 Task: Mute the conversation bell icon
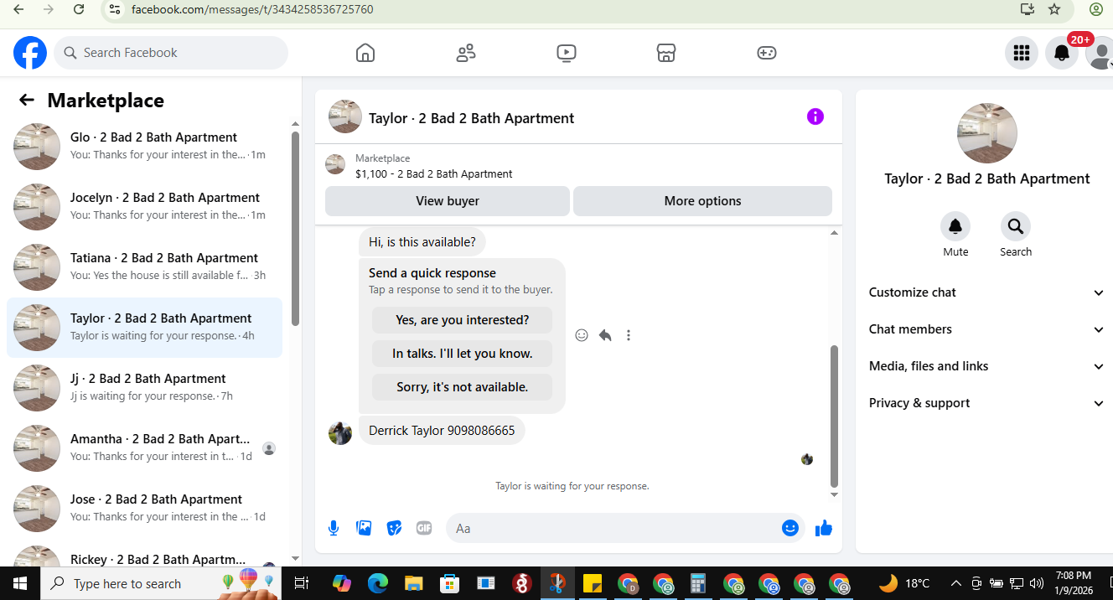click(955, 226)
